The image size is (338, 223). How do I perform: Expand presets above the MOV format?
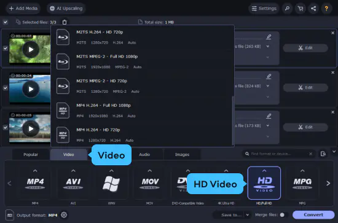[149, 171]
